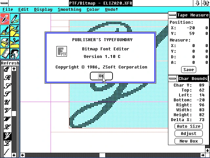Click the PTF logo in the About dialog
Viewport: 210px width, 158px height.
point(62,51)
